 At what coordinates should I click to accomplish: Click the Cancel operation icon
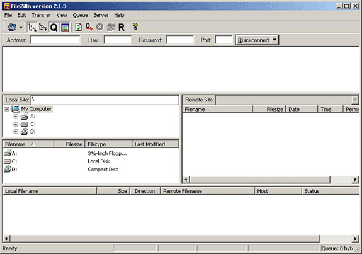pyautogui.click(x=99, y=27)
